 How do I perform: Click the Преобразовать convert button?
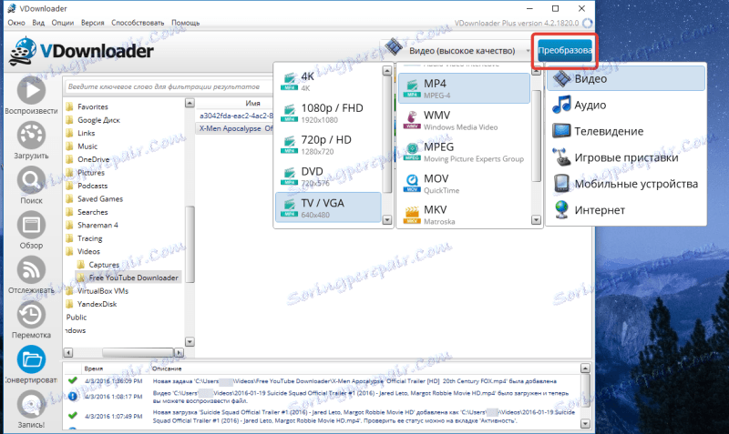pos(565,51)
